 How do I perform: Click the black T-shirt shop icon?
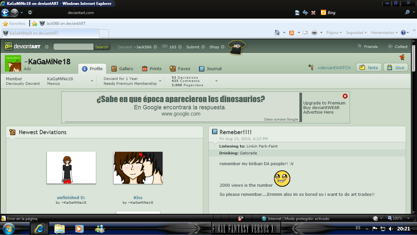coord(237,47)
